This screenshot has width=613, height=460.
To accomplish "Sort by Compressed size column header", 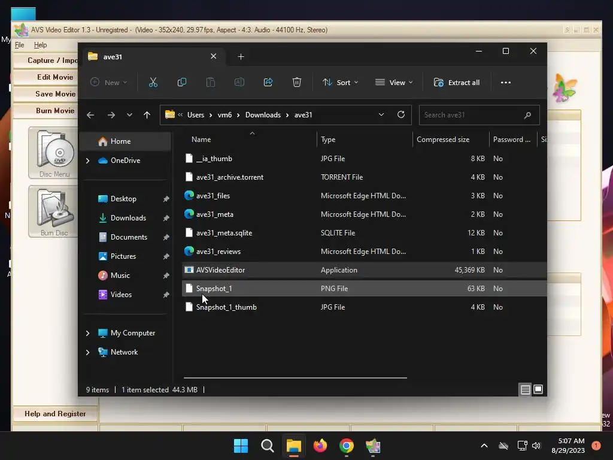I will point(451,139).
